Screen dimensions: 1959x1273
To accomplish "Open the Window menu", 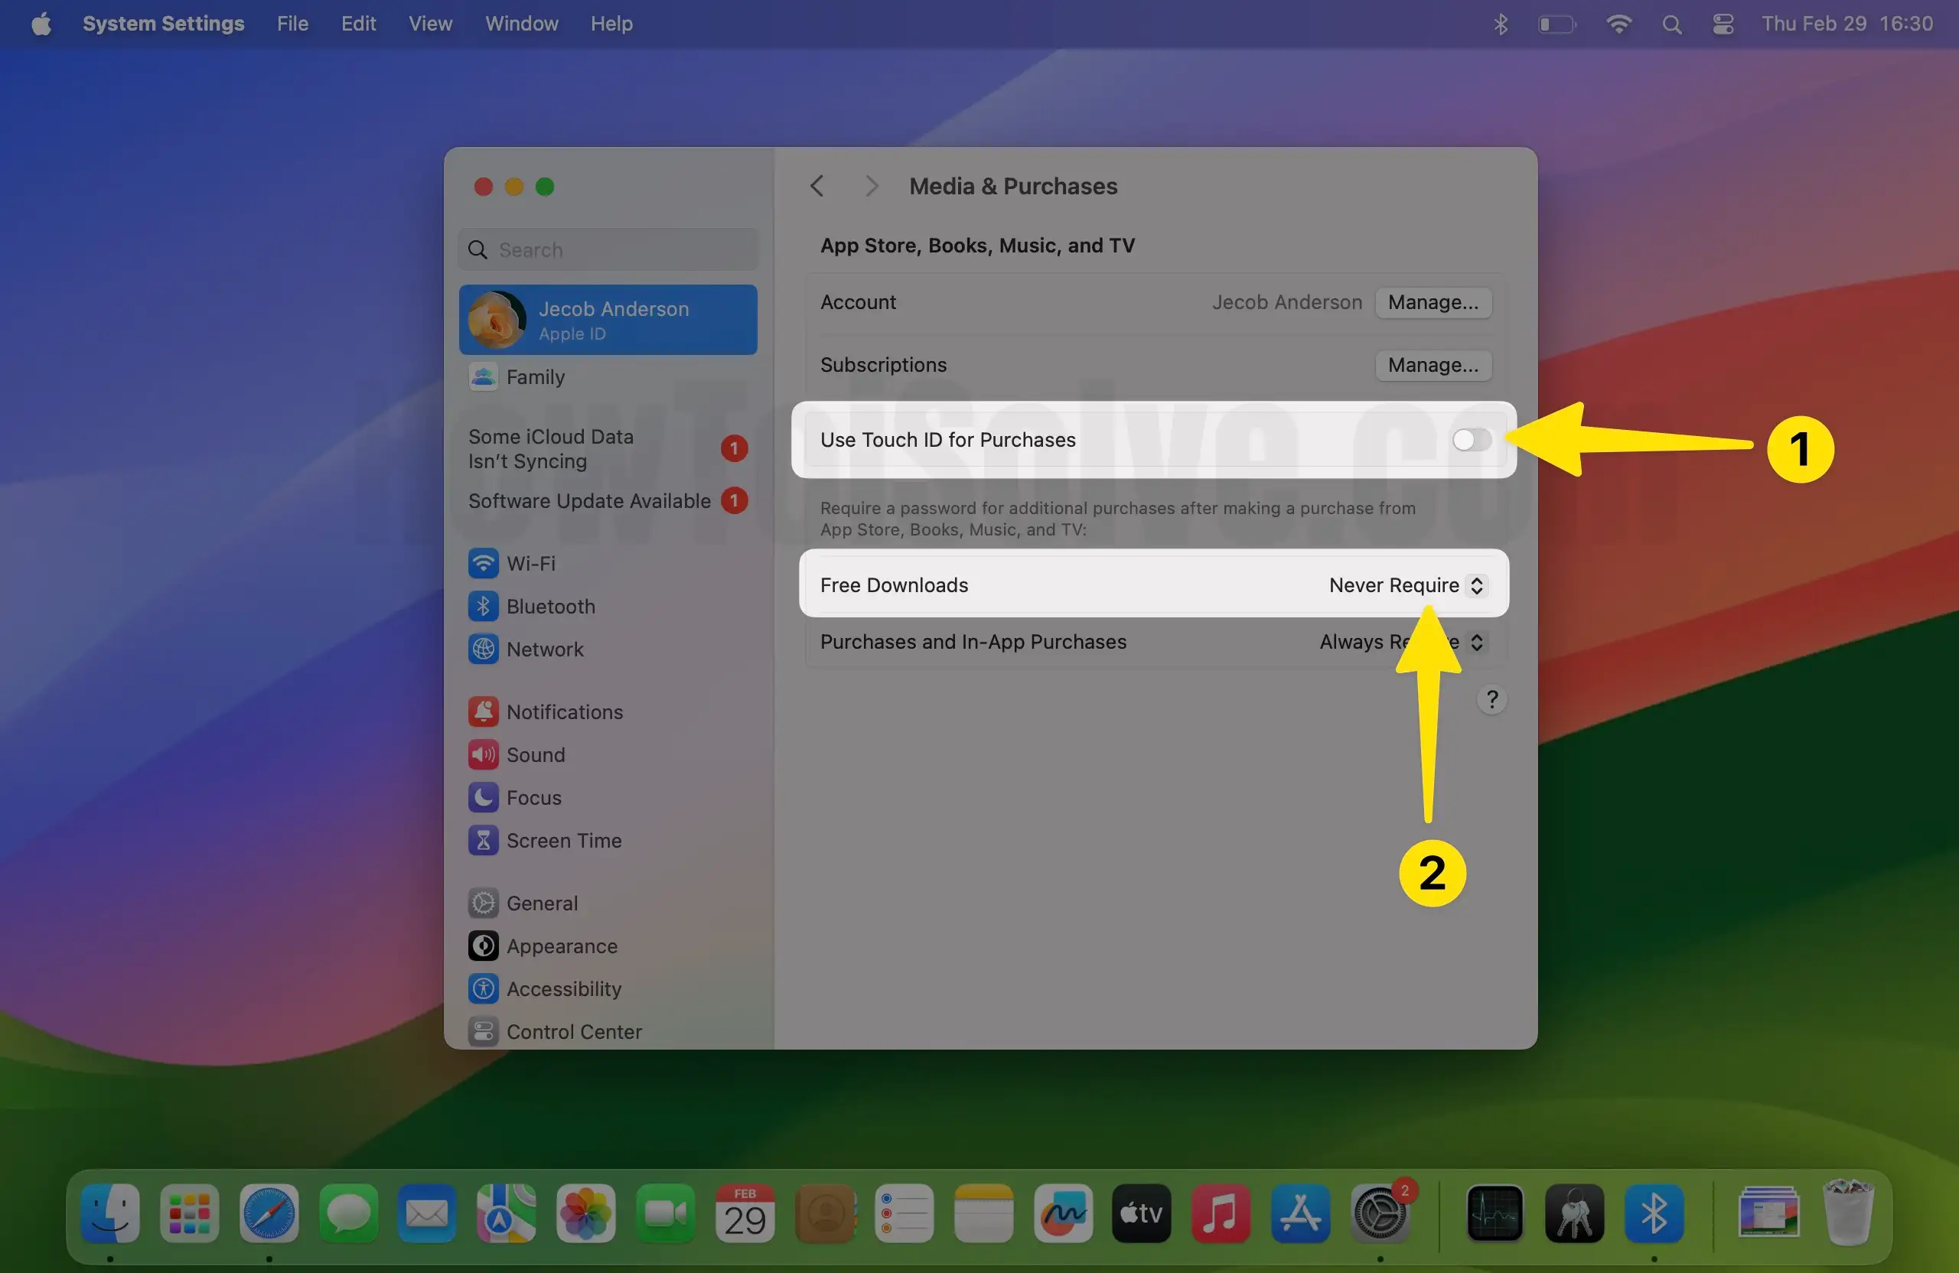I will coord(521,24).
